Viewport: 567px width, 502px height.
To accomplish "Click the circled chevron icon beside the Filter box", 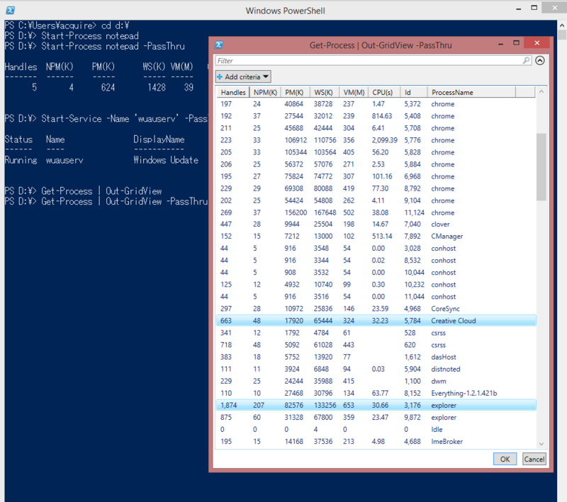I will point(539,60).
